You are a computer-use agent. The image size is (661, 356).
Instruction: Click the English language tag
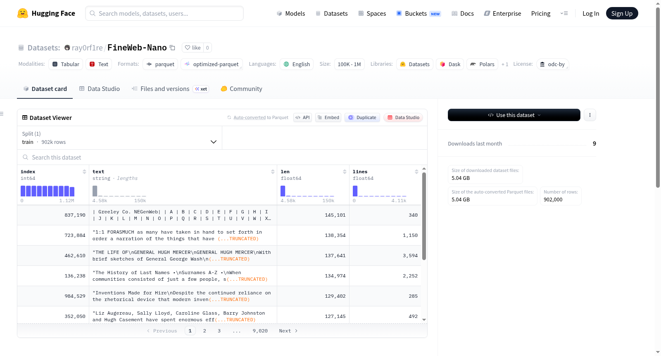(x=297, y=64)
